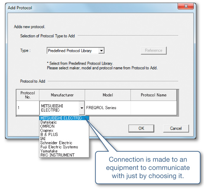Click Protocol No. cell showing 1
This screenshot has height=189, width=204.
28,108
